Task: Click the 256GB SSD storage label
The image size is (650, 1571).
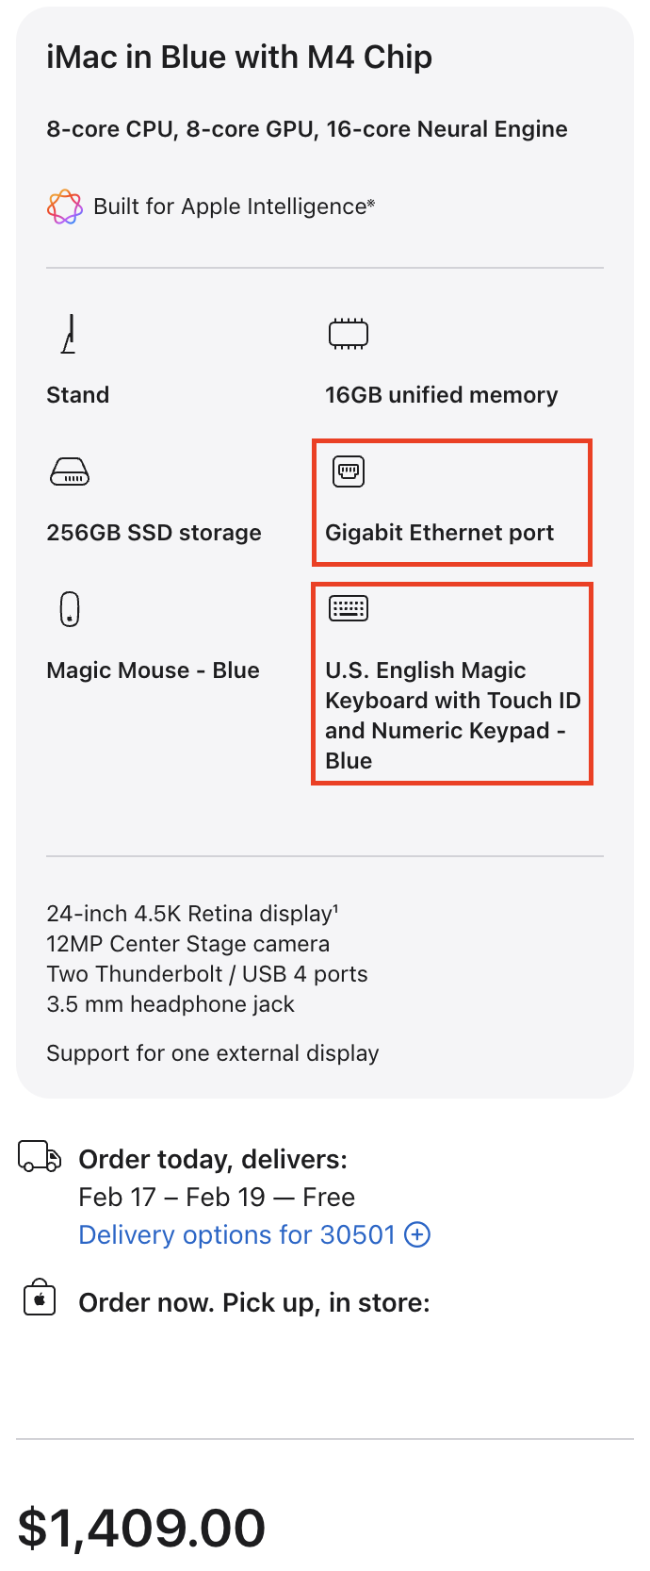Action: tap(154, 533)
